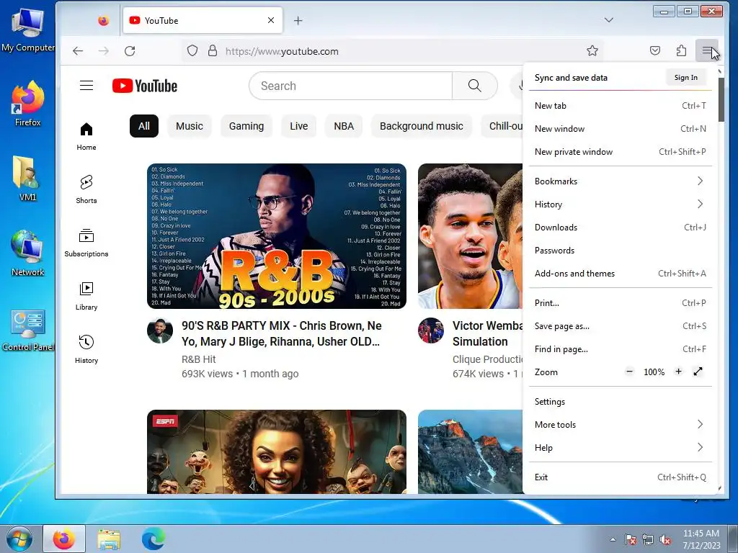Click the YouTube search magnifier button
The image size is (738, 553).
tap(474, 86)
